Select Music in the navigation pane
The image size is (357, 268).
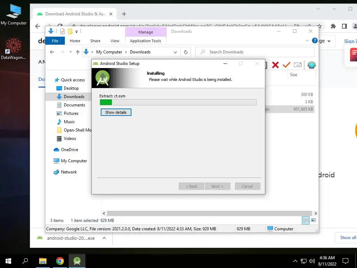pyautogui.click(x=66, y=122)
